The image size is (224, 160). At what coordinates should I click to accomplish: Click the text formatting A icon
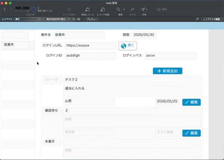point(197,19)
